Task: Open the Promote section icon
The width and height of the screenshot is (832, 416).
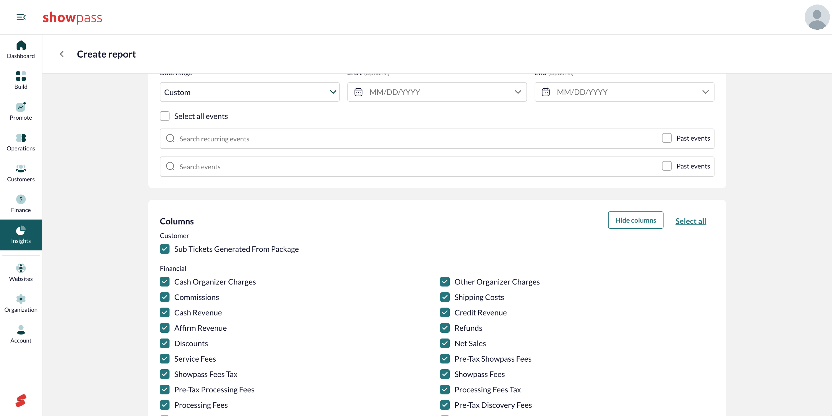Action: [x=21, y=107]
